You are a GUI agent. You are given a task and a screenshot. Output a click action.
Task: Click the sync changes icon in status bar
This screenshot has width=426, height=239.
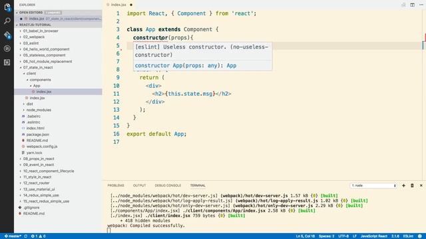pos(25,236)
